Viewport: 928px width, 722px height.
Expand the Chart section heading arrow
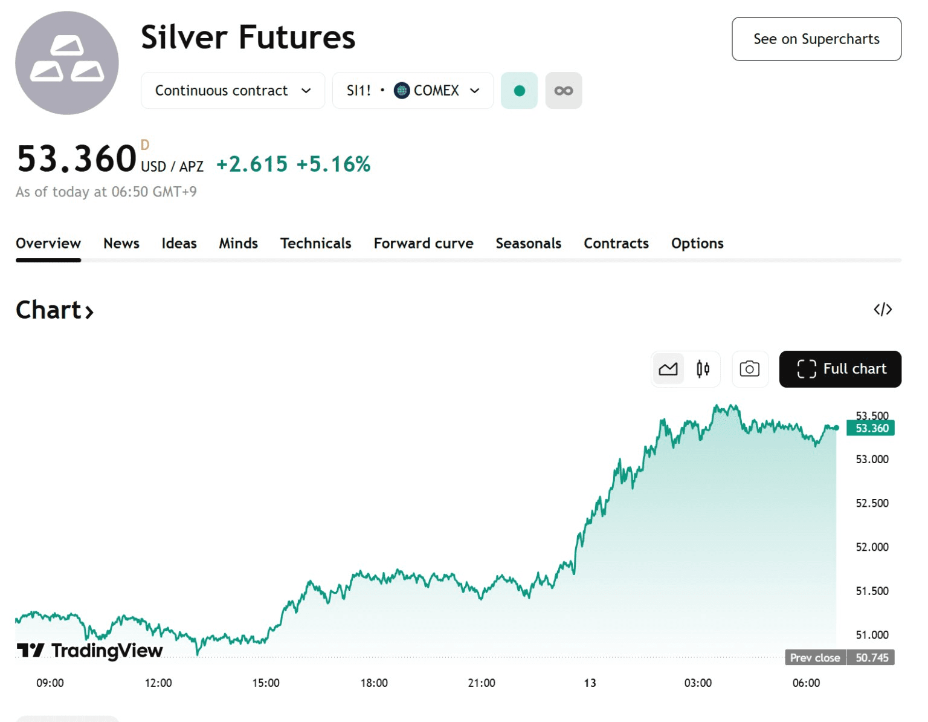click(89, 312)
